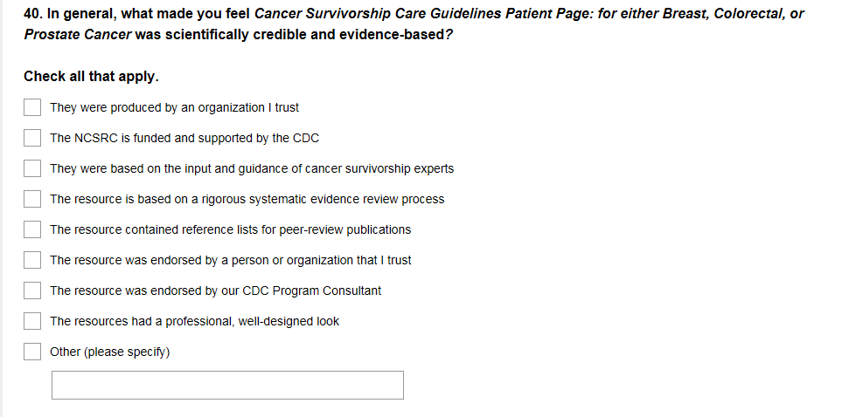
Task: Tick the box beside CDC Program Consultant endorsement
Action: [x=32, y=291]
